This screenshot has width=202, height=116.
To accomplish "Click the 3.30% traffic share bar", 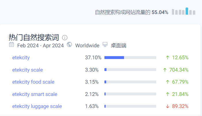I will (x=130, y=70).
